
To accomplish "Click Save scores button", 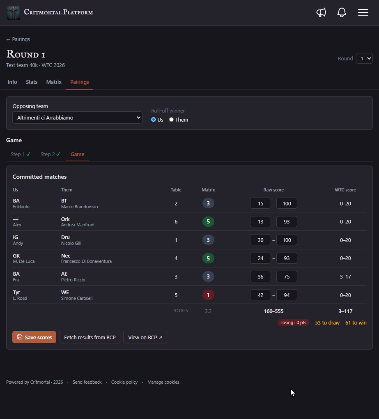I will [34, 337].
